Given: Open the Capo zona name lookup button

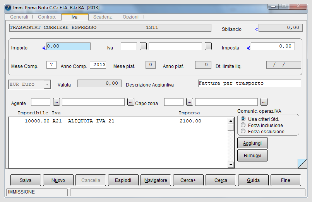Looking at the screenshot, I should pos(264,102).
